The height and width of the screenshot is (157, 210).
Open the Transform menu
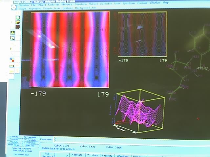pos(81,4)
